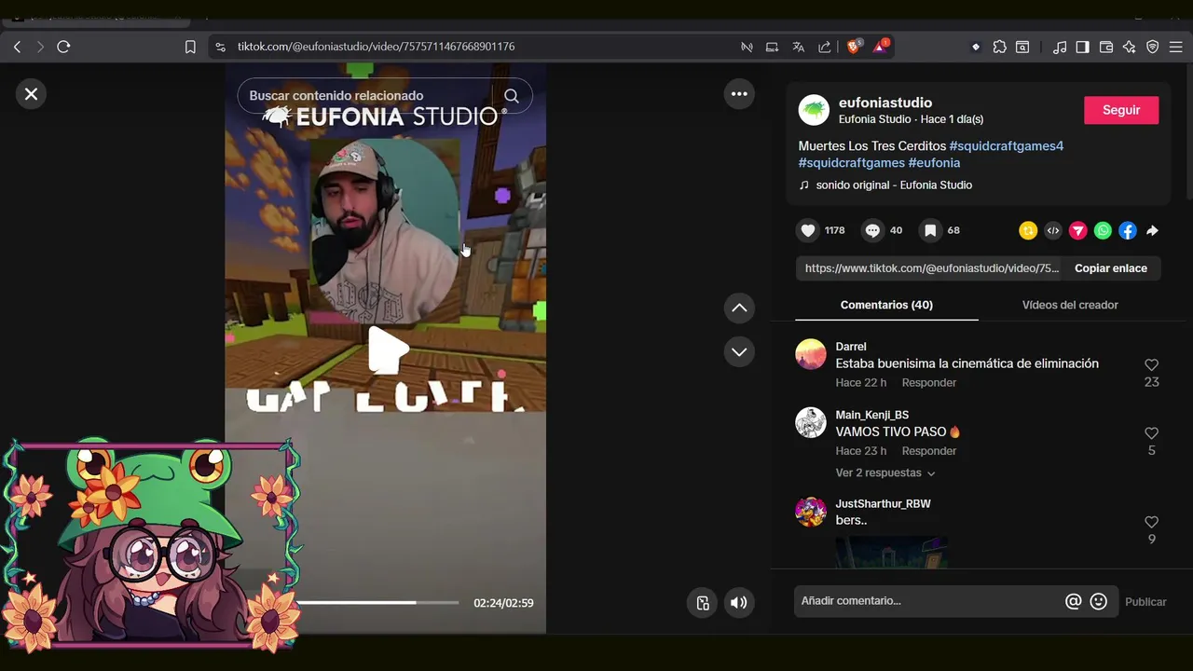Go to the previous video
The image size is (1193, 671).
tap(739, 308)
